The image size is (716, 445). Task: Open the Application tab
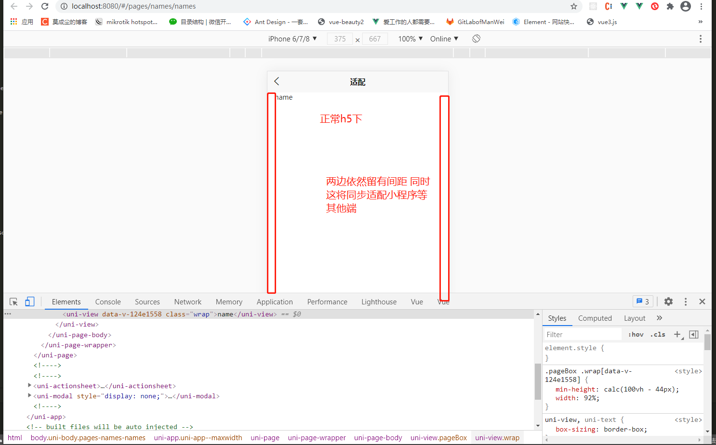pyautogui.click(x=275, y=302)
